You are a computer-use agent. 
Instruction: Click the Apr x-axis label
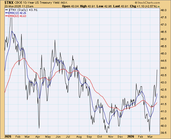pyautogui.click(x=38, y=137)
